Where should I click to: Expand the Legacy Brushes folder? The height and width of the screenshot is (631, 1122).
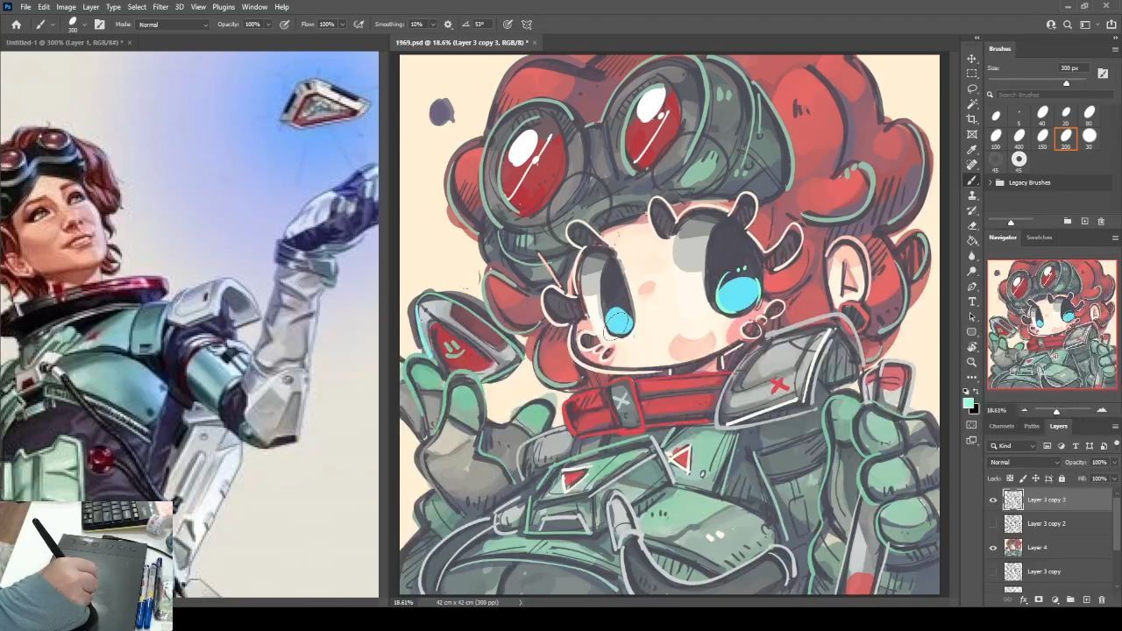pos(991,182)
